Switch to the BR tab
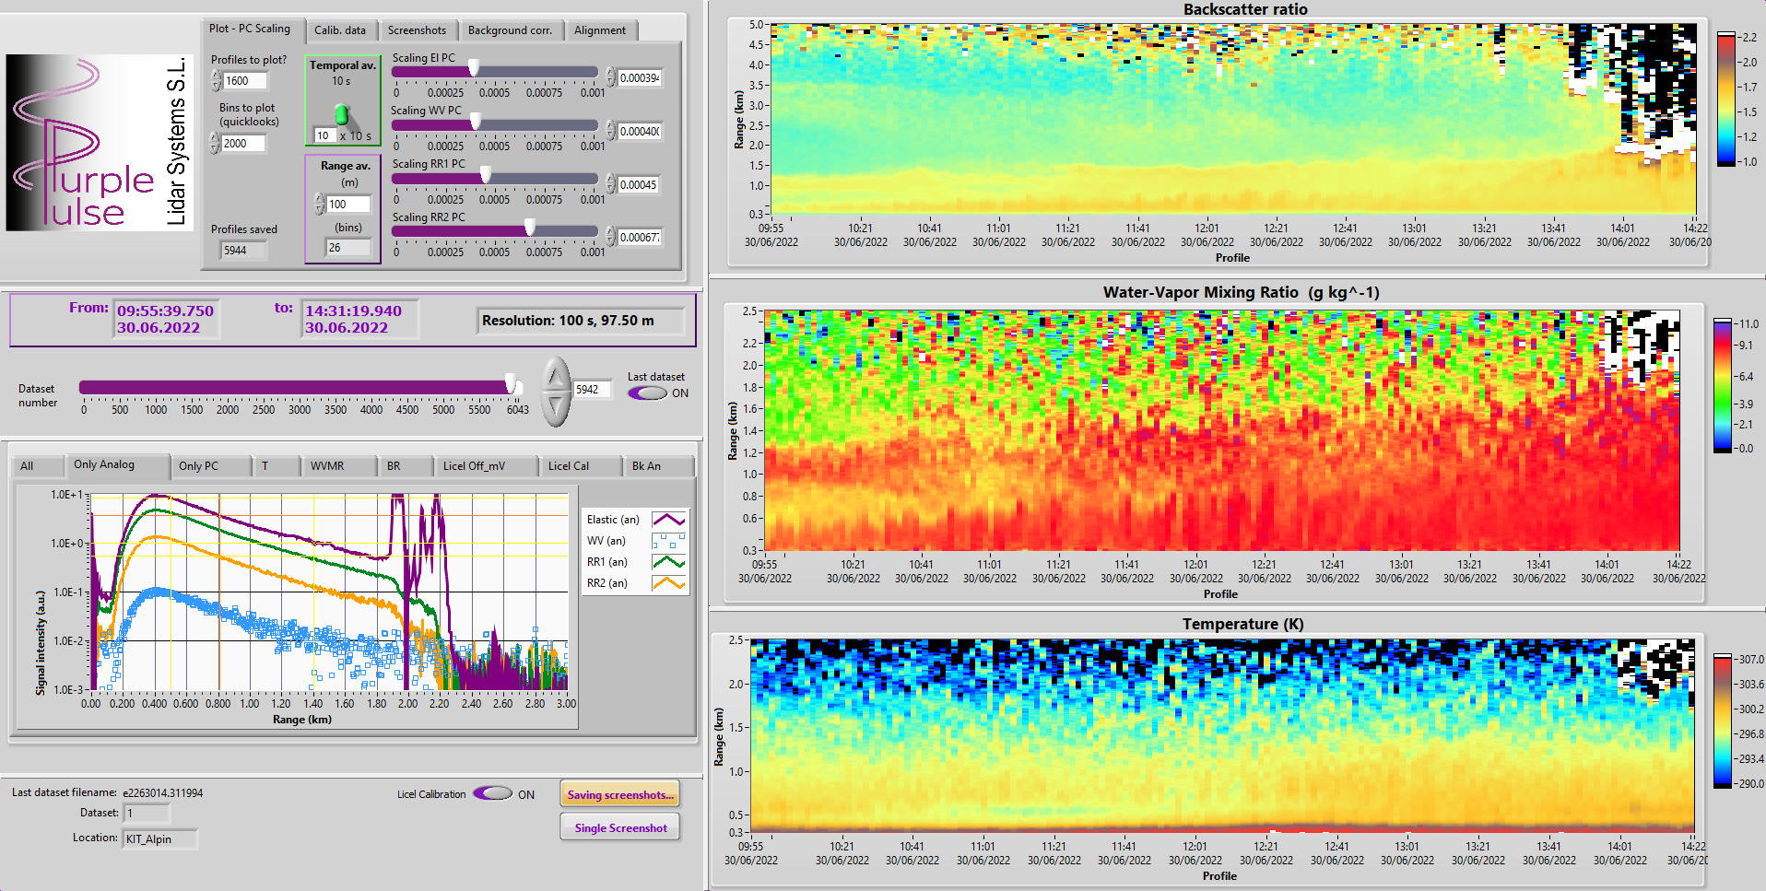The width and height of the screenshot is (1766, 891). click(x=405, y=466)
